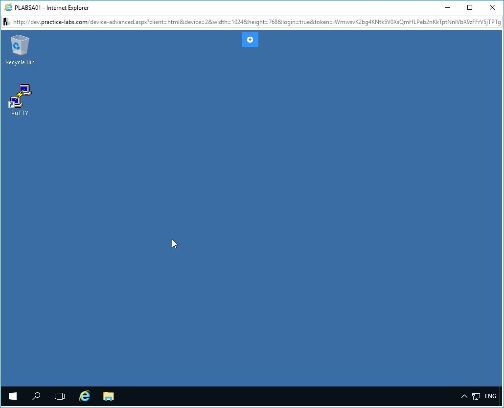Viewport: 504px width, 408px height.
Task: Open the window menu via title bar IE icon
Action: click(8, 7)
